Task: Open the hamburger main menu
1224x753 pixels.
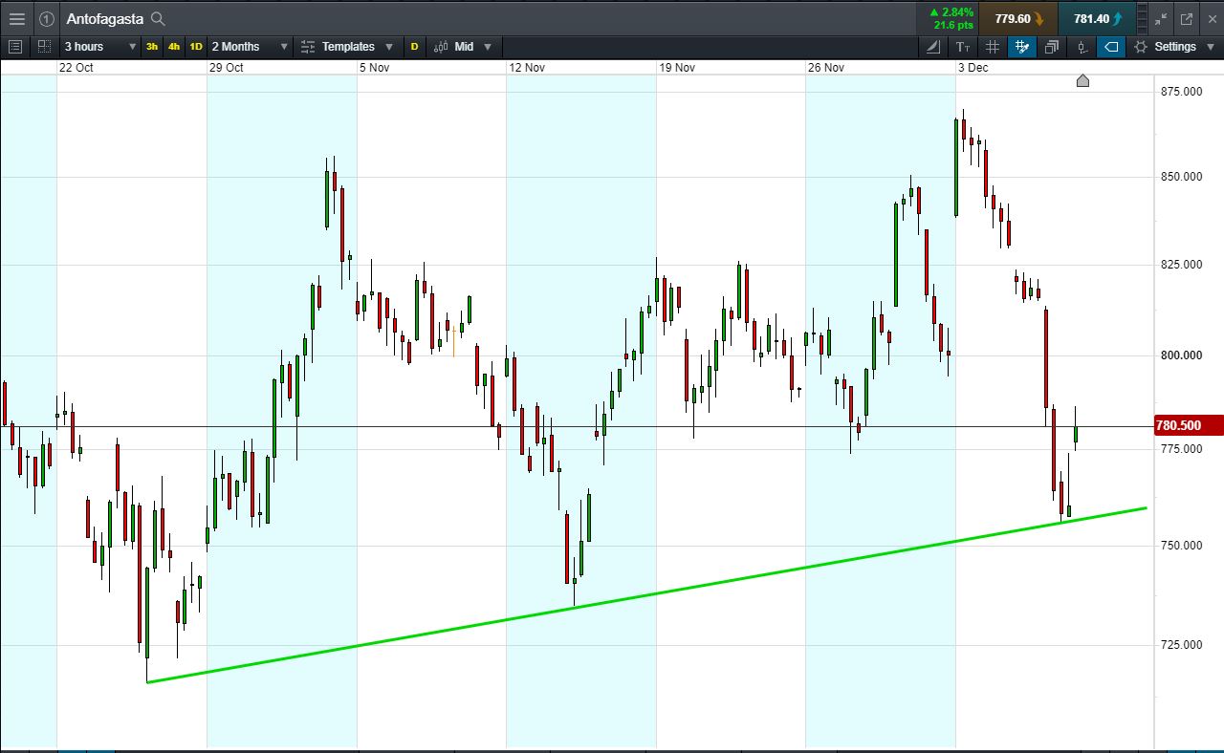Action: [x=16, y=18]
